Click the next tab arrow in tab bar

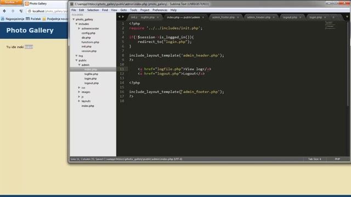(123, 17)
